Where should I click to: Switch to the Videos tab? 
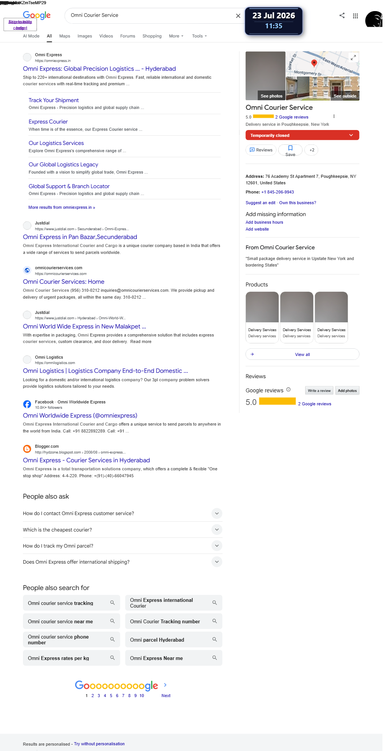click(106, 36)
